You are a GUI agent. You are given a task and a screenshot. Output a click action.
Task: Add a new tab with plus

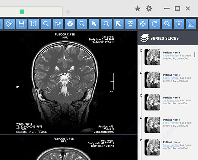[68, 12]
